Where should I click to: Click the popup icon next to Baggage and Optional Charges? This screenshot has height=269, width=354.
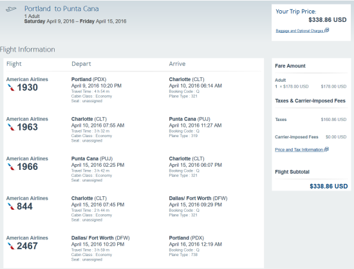click(x=327, y=30)
